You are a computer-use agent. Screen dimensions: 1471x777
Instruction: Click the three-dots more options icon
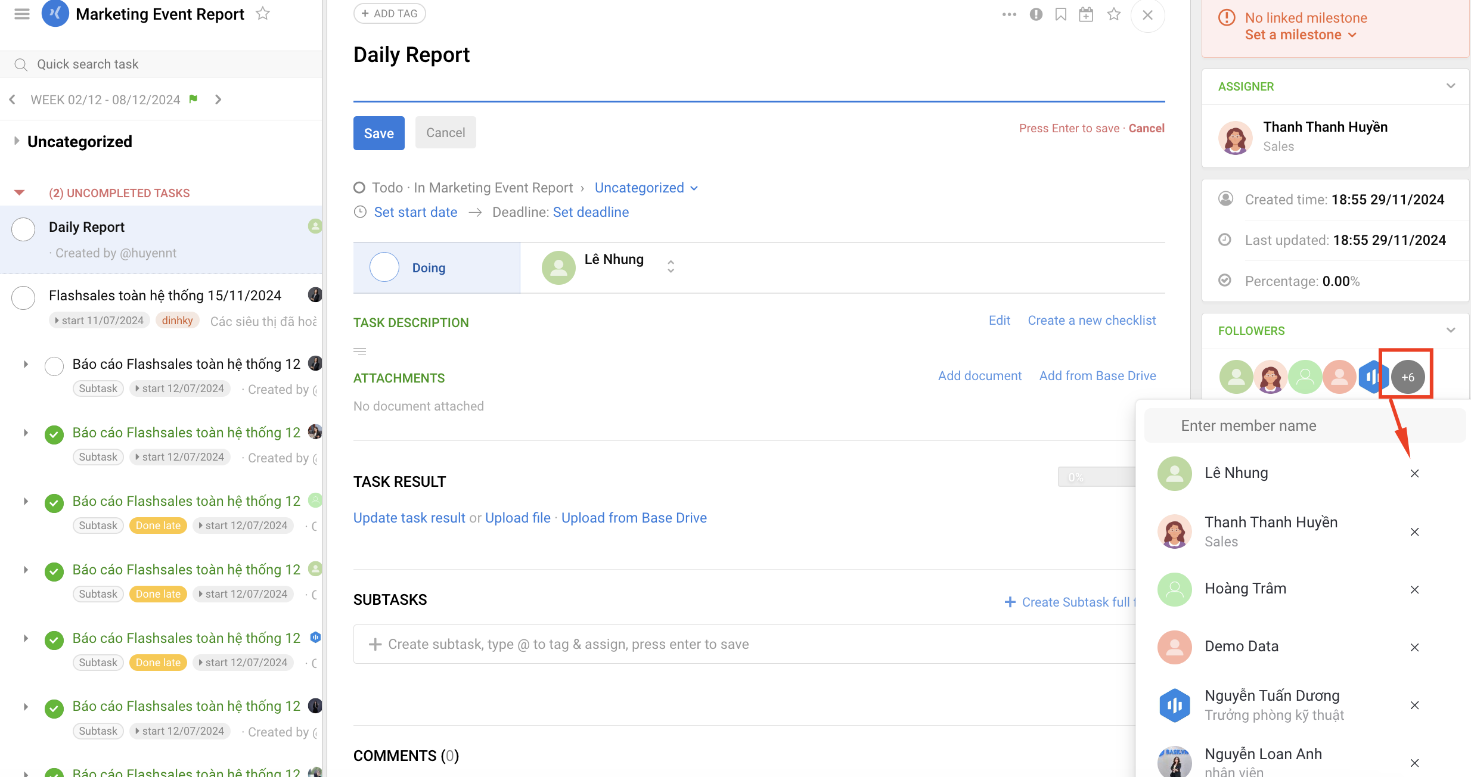pyautogui.click(x=1008, y=15)
